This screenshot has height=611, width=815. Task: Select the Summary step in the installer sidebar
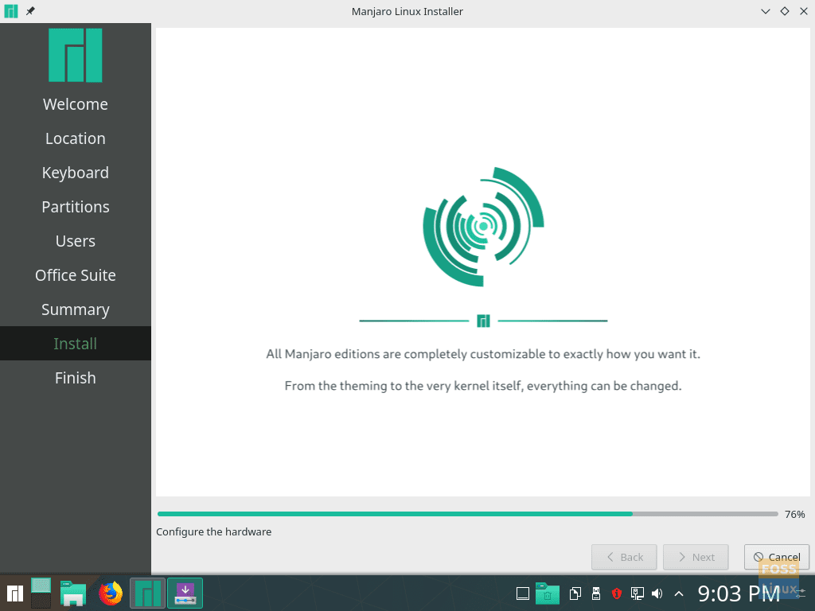coord(75,309)
